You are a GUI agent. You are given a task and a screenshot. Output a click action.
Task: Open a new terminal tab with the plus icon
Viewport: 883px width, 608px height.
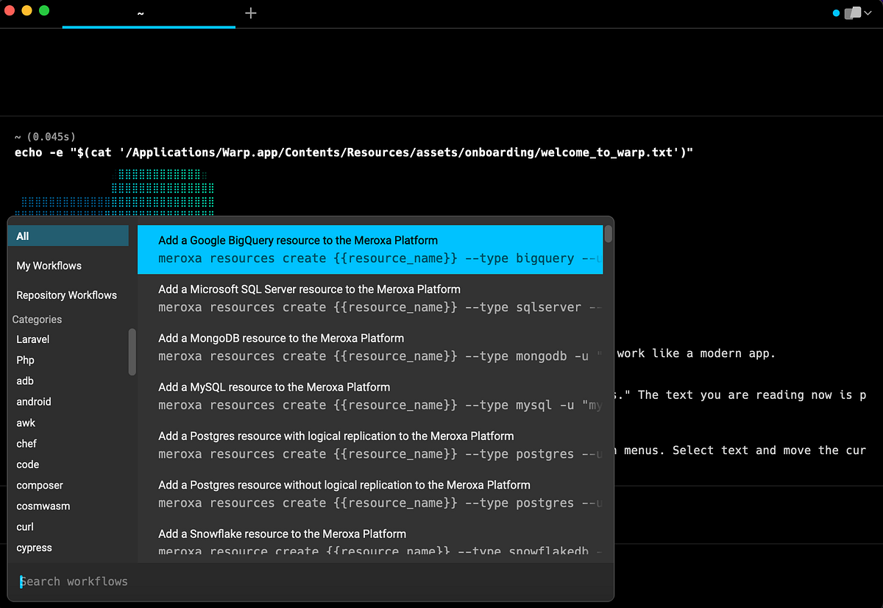point(250,13)
